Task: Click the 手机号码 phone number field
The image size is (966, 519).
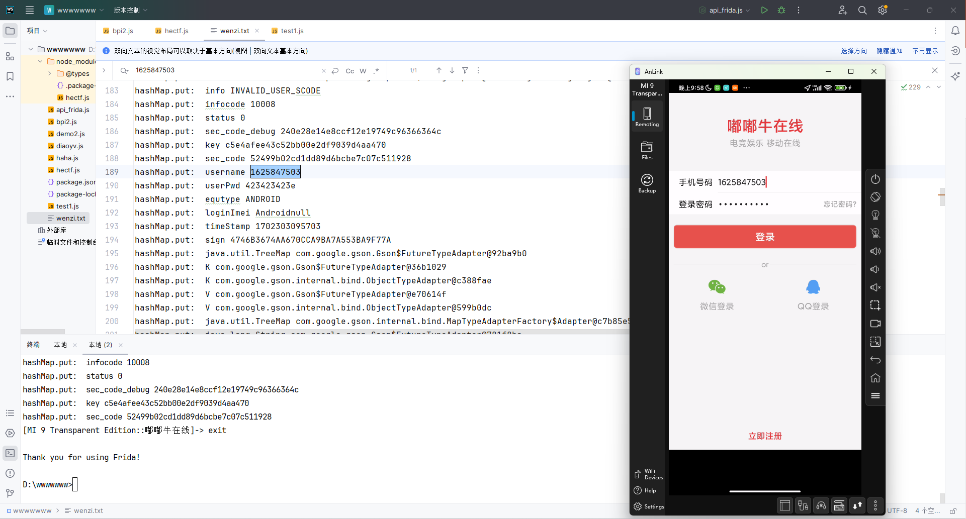Action: pyautogui.click(x=765, y=182)
